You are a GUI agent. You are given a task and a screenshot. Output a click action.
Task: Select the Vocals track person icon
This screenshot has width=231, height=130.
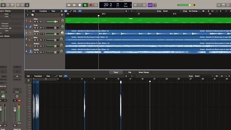31,51
